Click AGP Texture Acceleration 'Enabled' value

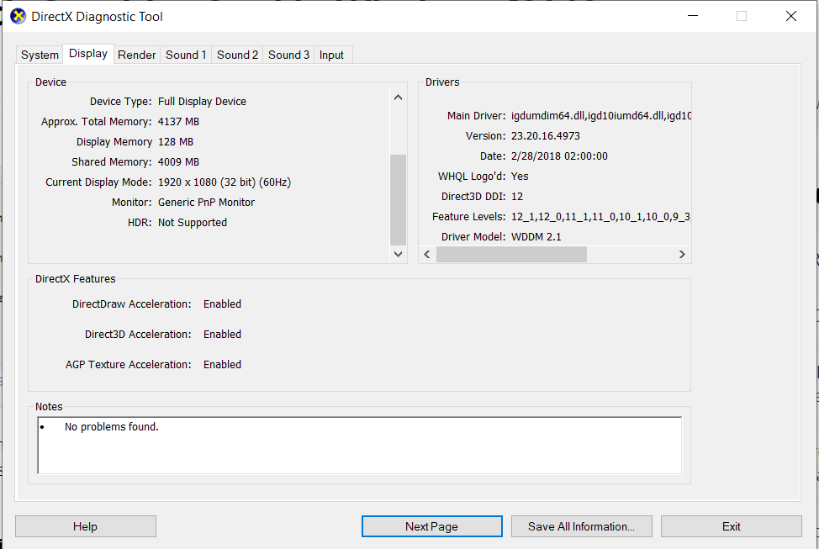pyautogui.click(x=223, y=365)
